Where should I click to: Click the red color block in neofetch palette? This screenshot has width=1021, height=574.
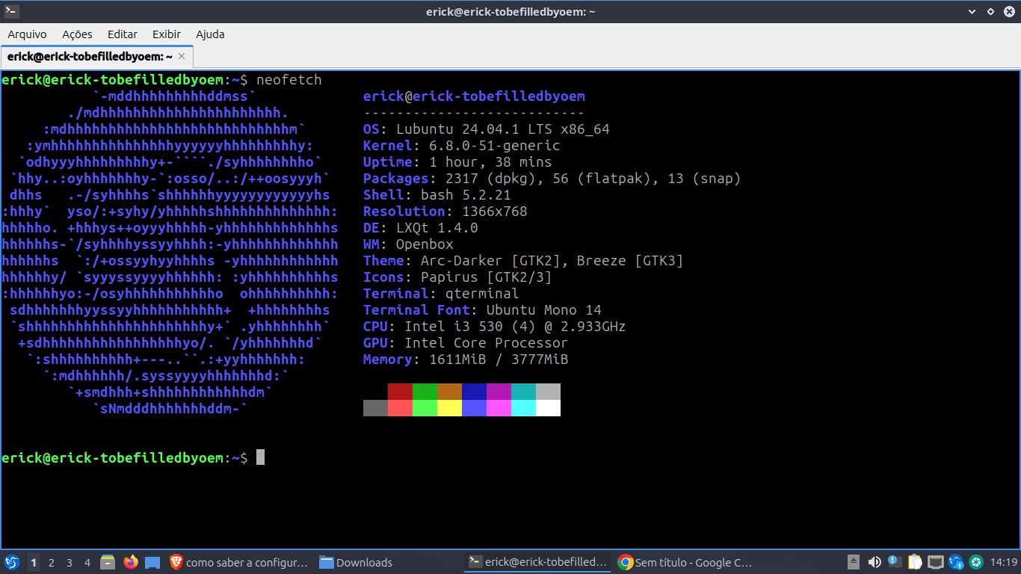click(400, 392)
